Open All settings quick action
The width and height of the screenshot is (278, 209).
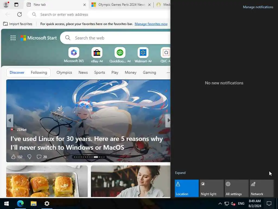coord(237,188)
